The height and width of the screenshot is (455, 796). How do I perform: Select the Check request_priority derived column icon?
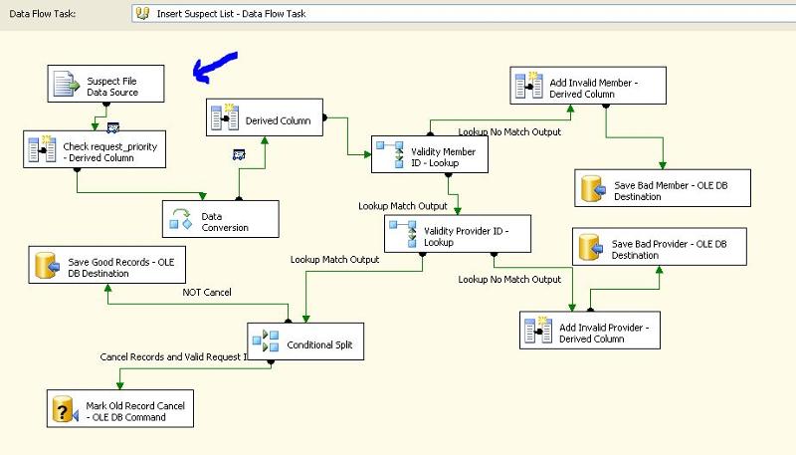[x=41, y=151]
